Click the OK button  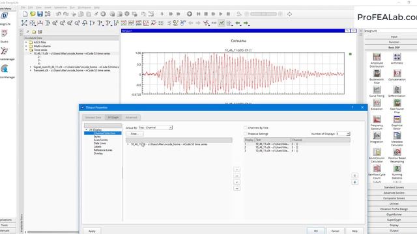click(315, 231)
